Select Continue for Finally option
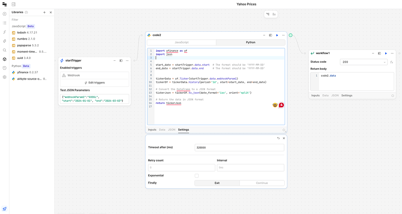 pos(262,183)
